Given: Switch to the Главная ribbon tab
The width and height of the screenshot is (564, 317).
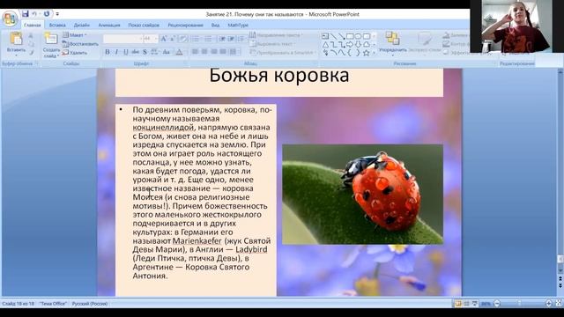Looking at the screenshot, I should pos(33,26).
